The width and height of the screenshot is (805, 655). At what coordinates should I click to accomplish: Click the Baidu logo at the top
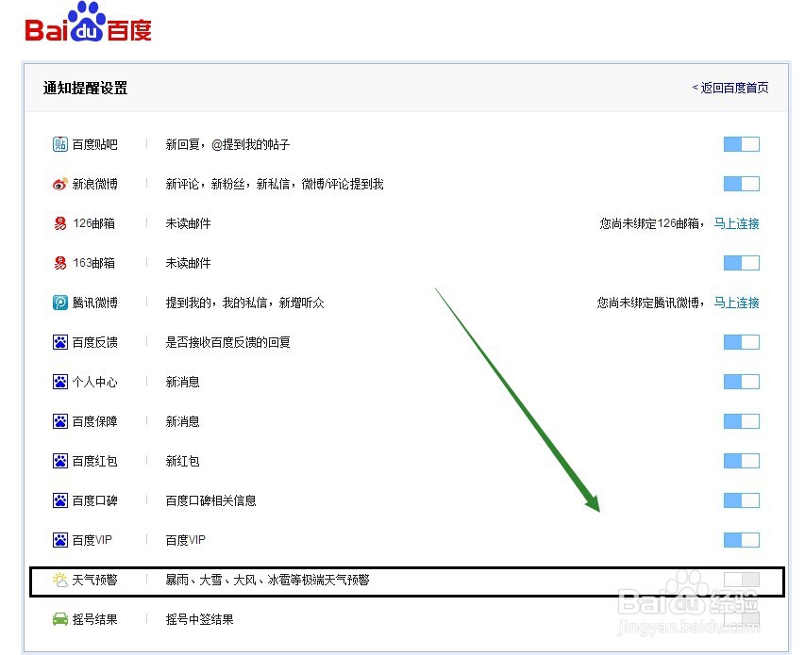tap(89, 23)
